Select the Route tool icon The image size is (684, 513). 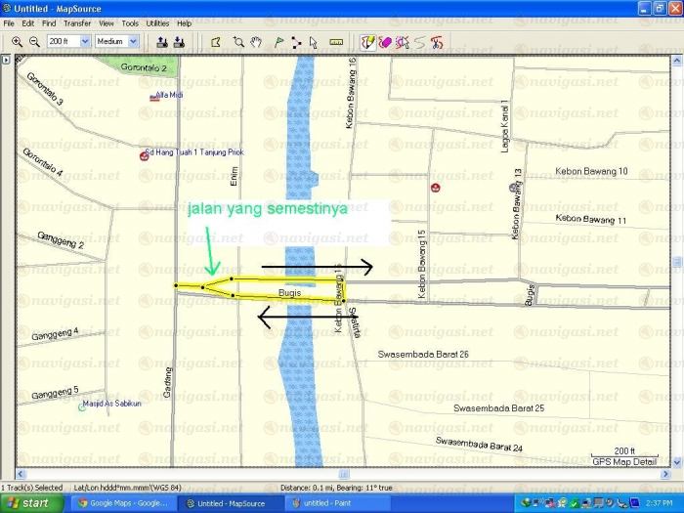click(x=296, y=42)
